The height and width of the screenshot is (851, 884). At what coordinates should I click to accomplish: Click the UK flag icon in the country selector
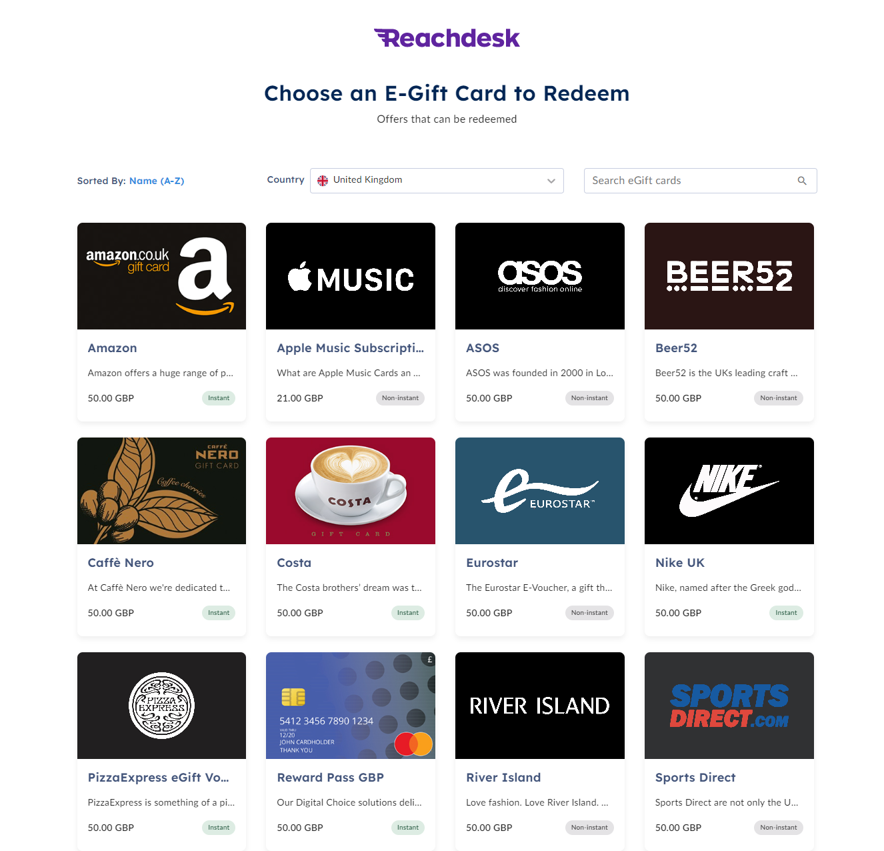tap(323, 181)
